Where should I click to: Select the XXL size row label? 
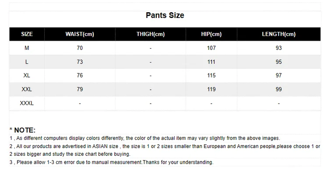pos(27,89)
